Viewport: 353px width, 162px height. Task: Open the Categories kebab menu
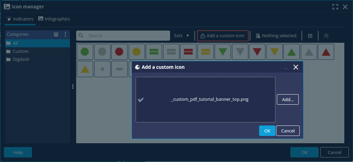click(x=65, y=34)
